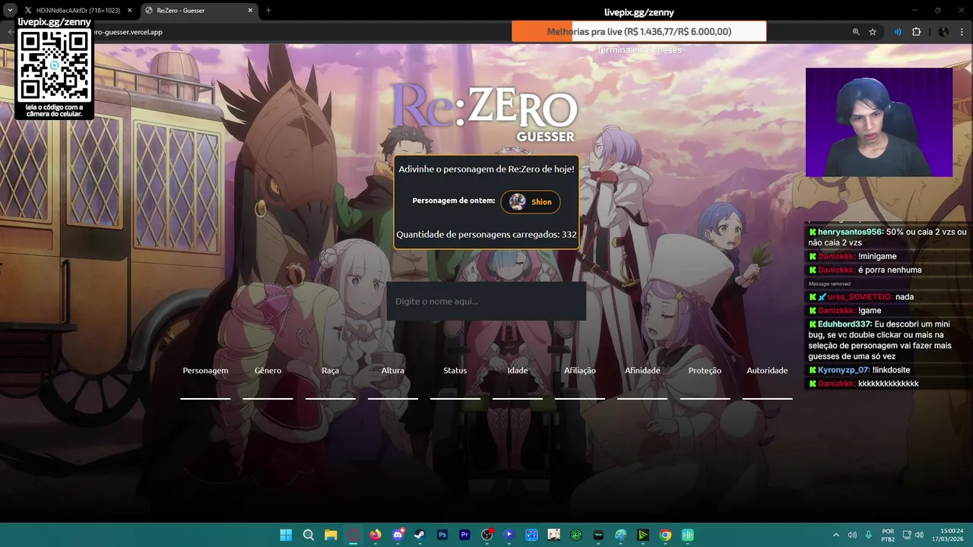
Task: Open Windows taskbar search
Action: coord(308,535)
